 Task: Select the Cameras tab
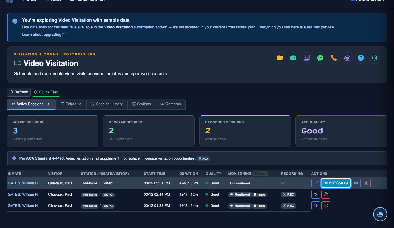tap(171, 104)
